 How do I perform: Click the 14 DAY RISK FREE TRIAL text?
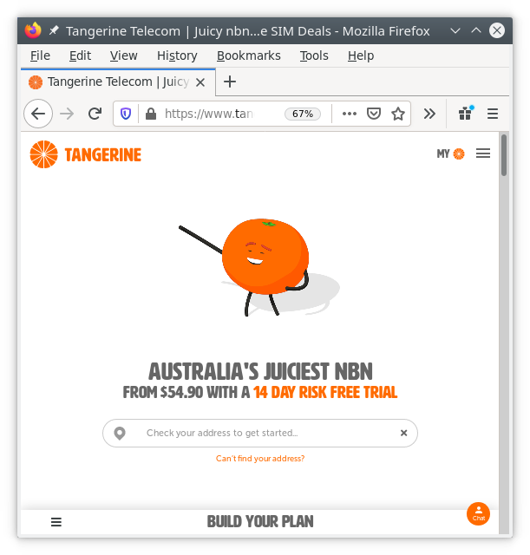click(x=325, y=393)
